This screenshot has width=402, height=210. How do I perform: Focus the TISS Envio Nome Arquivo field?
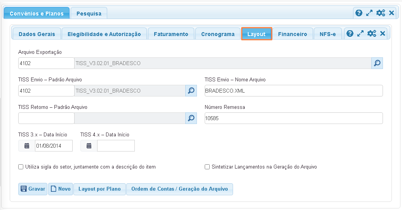(x=293, y=91)
